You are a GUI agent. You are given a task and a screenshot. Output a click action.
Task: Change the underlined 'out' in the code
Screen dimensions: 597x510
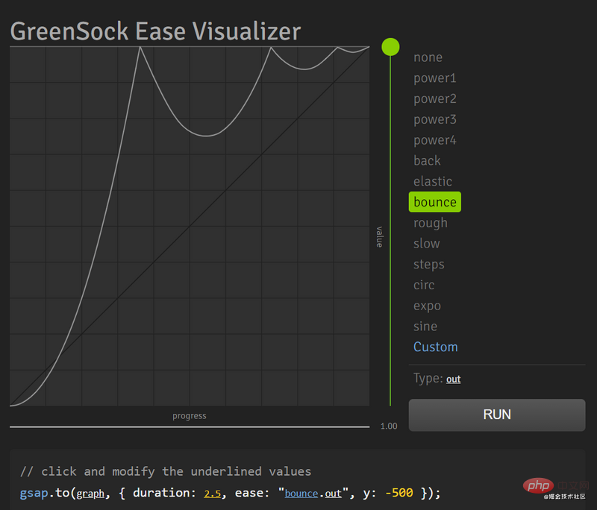pyautogui.click(x=333, y=494)
